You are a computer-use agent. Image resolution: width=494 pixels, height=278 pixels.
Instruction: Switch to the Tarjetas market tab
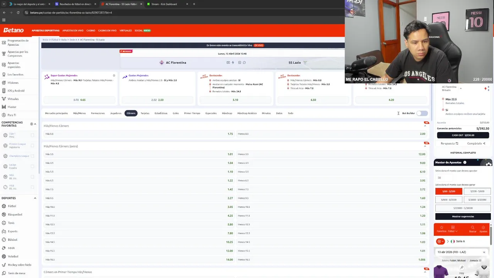click(145, 113)
